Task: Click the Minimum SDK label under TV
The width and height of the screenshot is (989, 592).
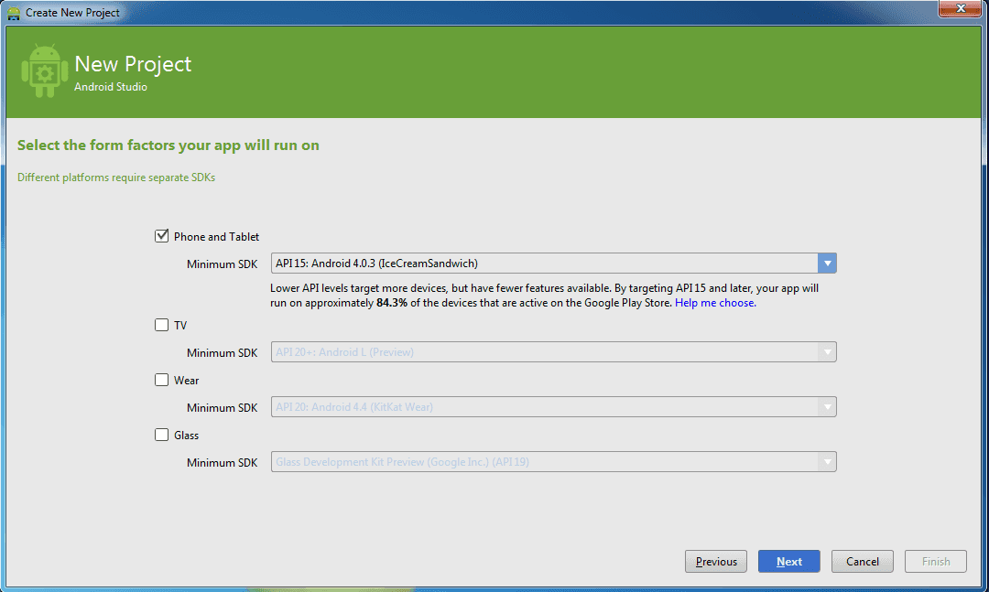Action: coord(222,353)
